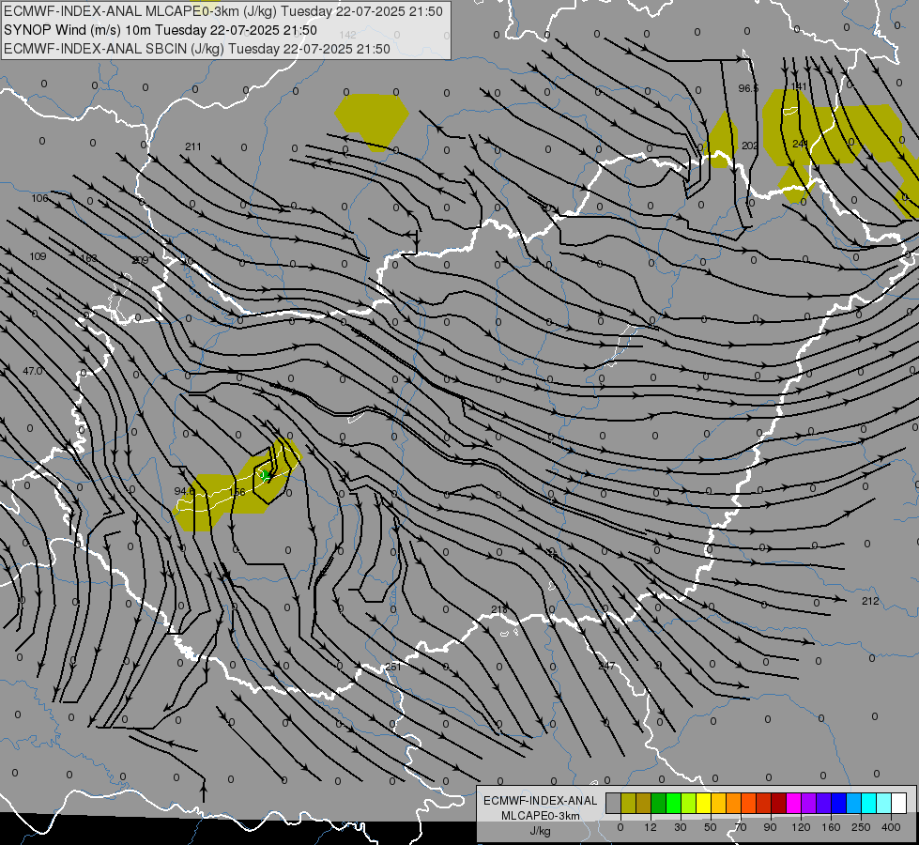919x845 pixels.
Task: Click the J/kg unit label in legend
Action: (541, 831)
